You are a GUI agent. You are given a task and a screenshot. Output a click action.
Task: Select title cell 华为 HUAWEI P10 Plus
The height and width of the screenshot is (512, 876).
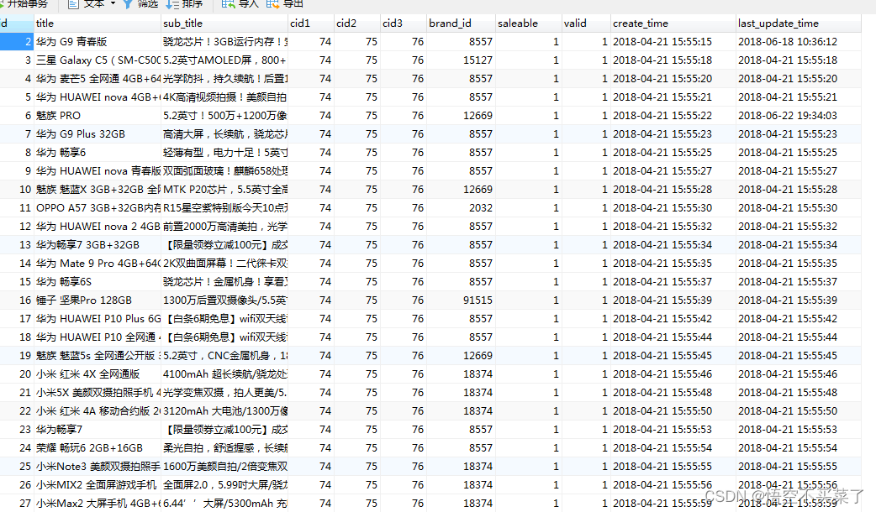tap(98, 318)
